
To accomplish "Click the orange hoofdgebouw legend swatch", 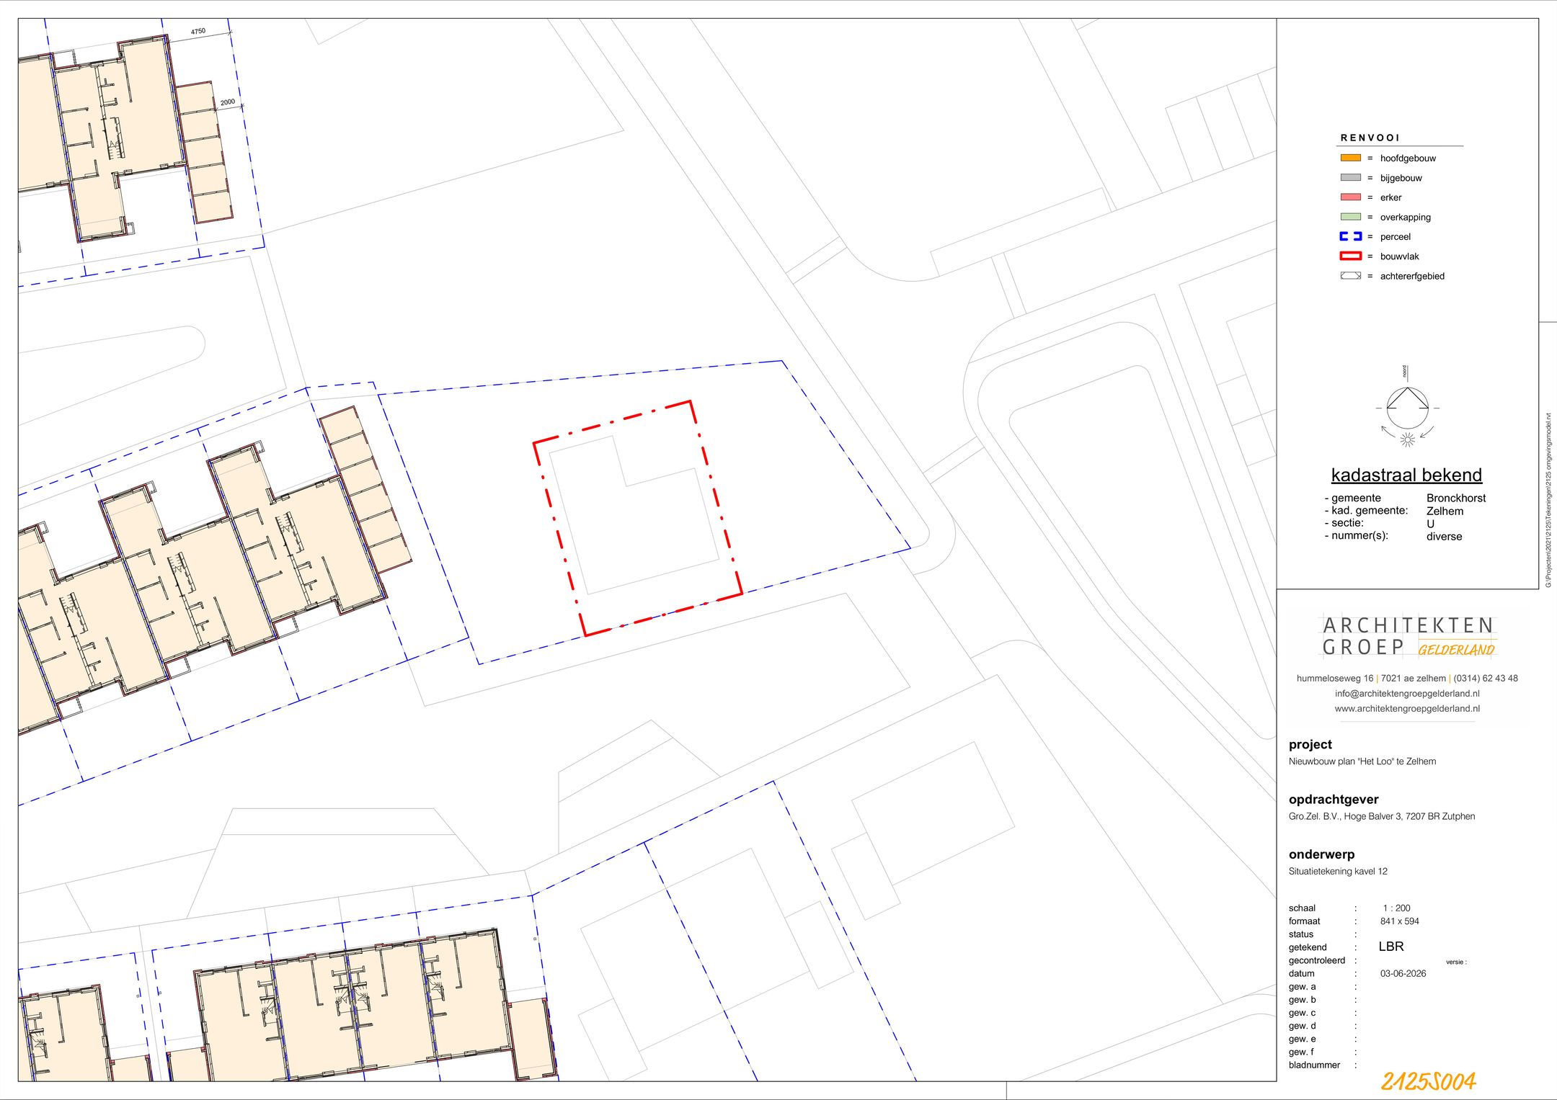I will click(1350, 158).
